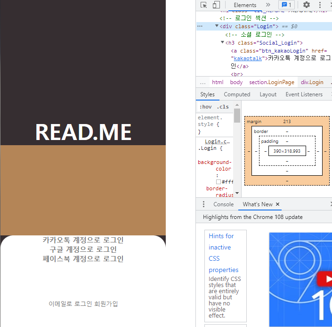Switch to the Layout tab

(x=268, y=94)
